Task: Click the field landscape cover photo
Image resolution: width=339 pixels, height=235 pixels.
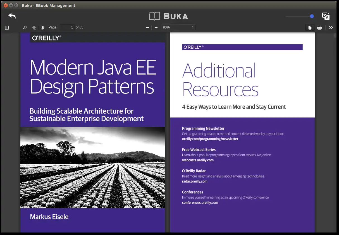Action: [x=93, y=167]
